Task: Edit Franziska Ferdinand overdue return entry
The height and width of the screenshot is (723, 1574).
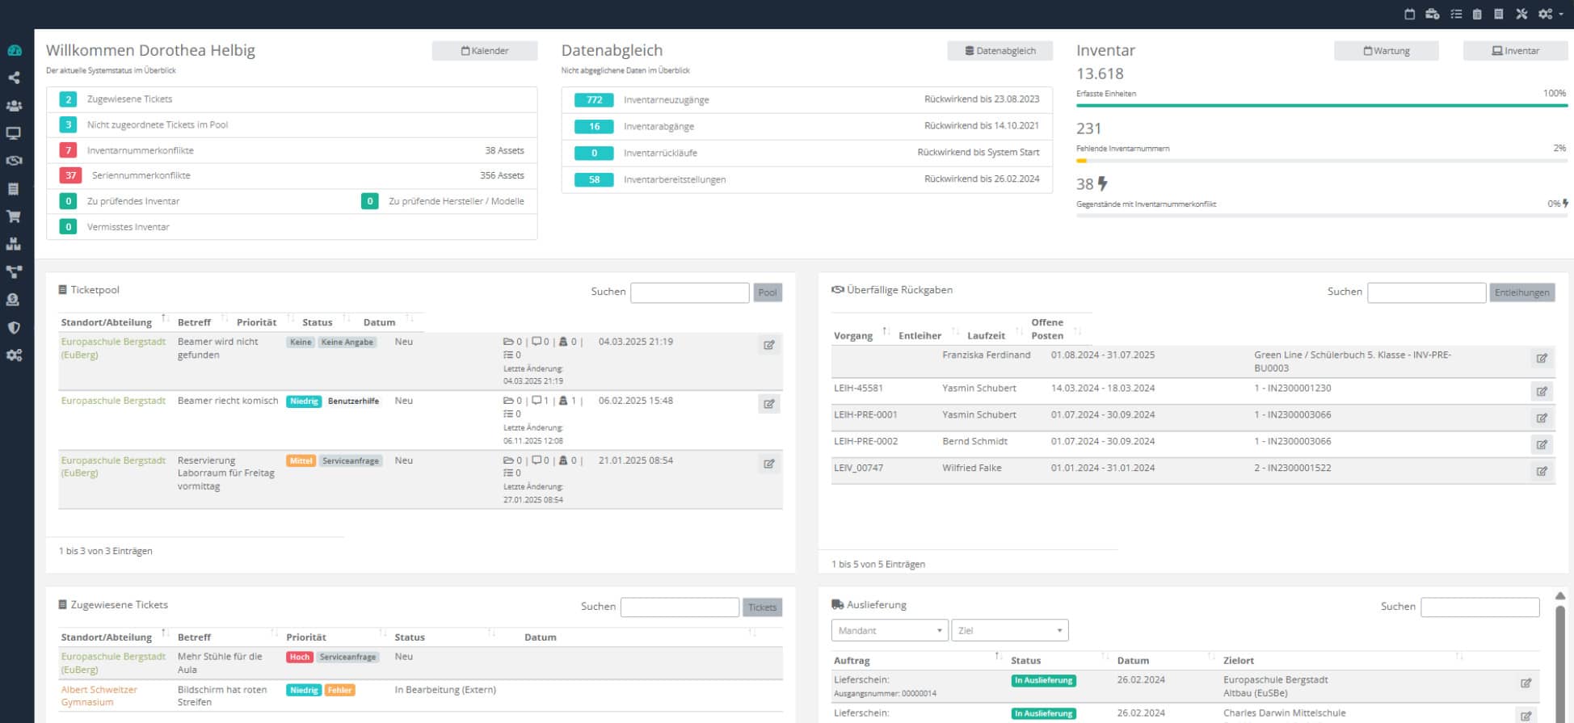Action: coord(1542,358)
